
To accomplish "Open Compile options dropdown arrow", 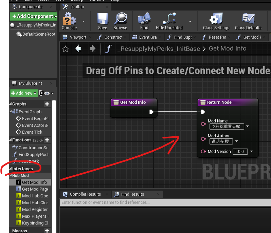I will [x=84, y=21].
